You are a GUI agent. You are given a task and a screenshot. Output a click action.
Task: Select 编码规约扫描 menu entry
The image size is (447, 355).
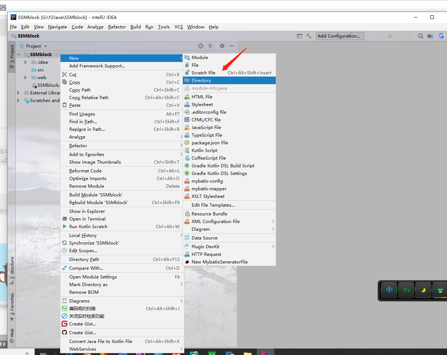point(122,308)
